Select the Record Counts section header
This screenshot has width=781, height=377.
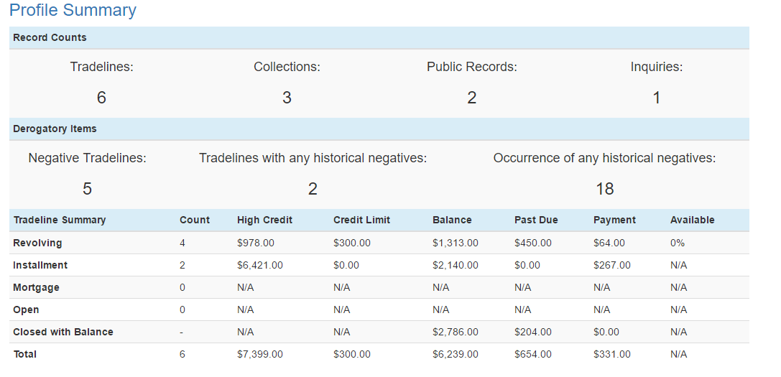[x=379, y=37]
